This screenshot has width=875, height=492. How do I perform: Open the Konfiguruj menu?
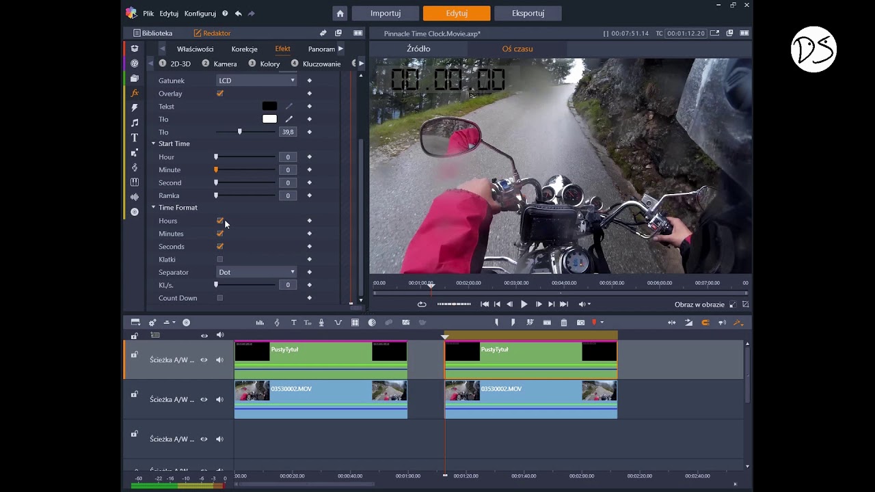pyautogui.click(x=200, y=14)
